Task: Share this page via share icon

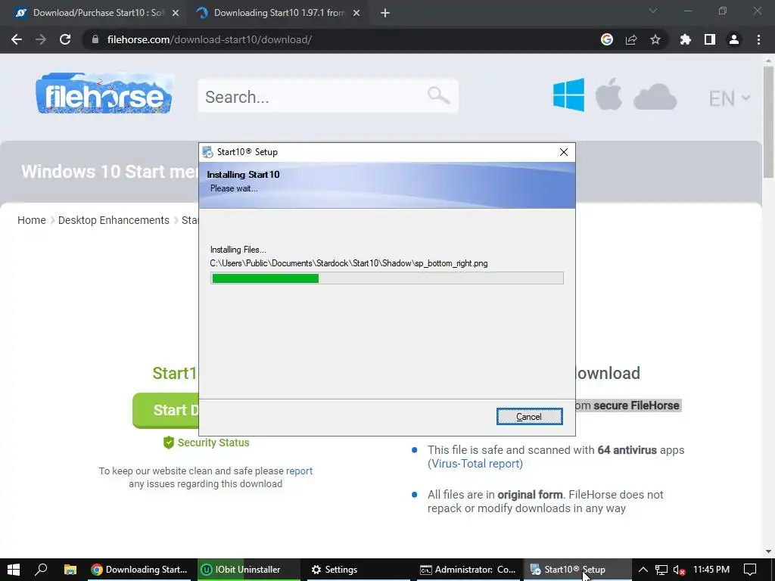Action: pyautogui.click(x=631, y=39)
